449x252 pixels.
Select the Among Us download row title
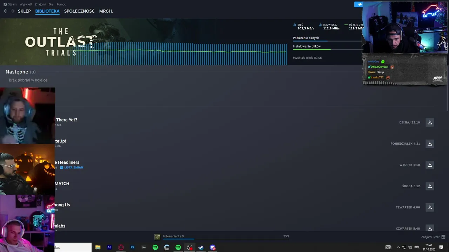point(62,205)
